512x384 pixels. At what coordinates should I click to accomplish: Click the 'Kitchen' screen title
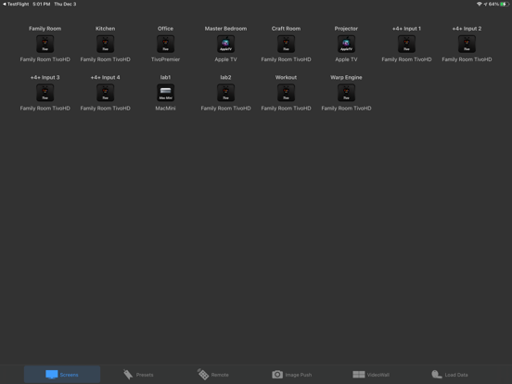click(x=105, y=29)
